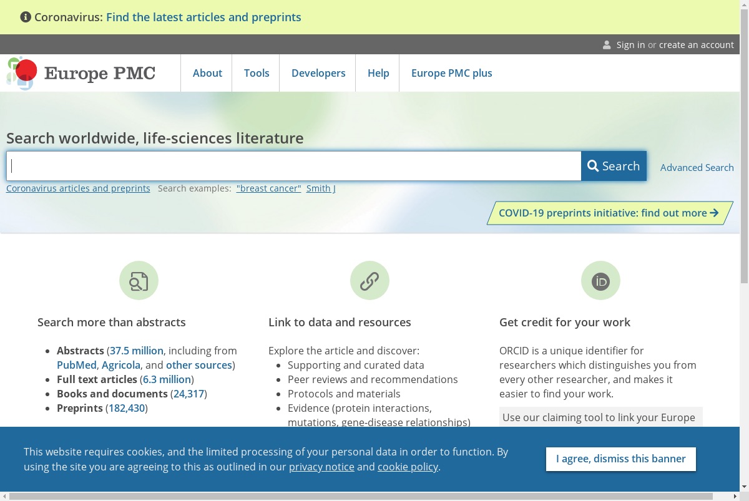Viewport: 749px width, 501px height.
Task: Click Peer reviews and recommendations item
Action: tap(373, 379)
